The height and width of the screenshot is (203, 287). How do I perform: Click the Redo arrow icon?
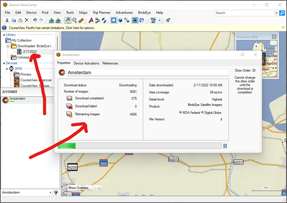[41, 20]
